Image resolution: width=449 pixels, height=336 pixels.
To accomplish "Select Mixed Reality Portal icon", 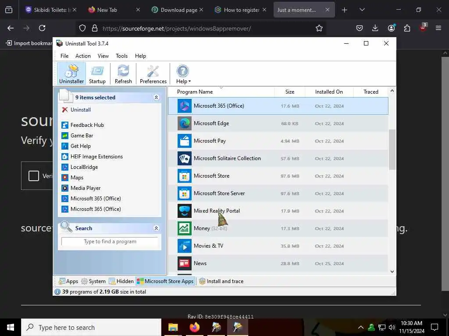I will [x=185, y=211].
